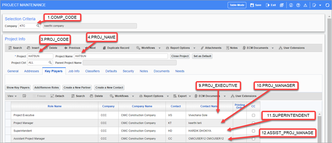Open Attachments paperclip item
This screenshot has height=143, width=332.
211,48
